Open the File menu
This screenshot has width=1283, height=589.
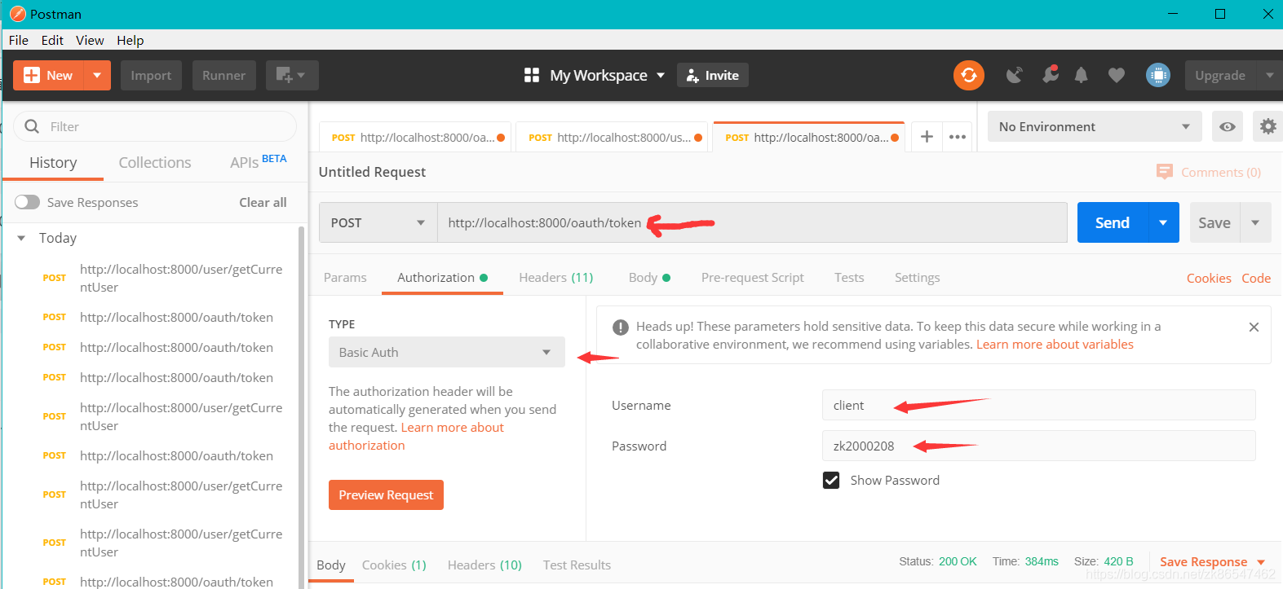click(19, 40)
